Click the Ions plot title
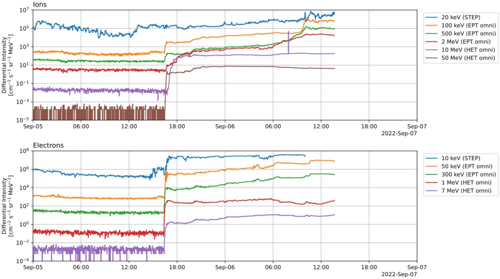The height and width of the screenshot is (279, 500). 41,5
